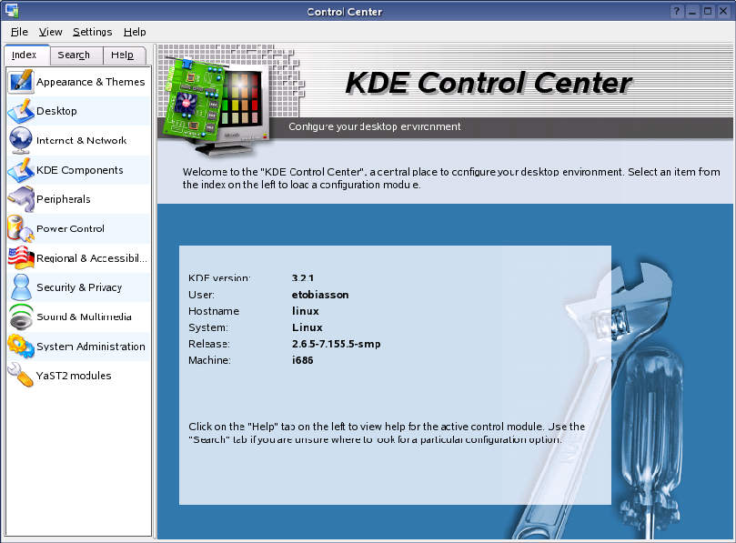This screenshot has width=736, height=543.
Task: Minimize the Control Center window
Action: tap(692, 11)
